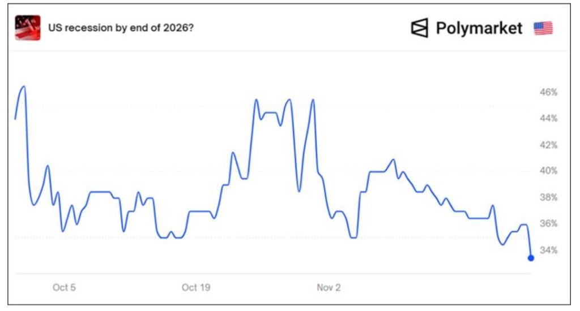The width and height of the screenshot is (580, 311).
Task: Open the Polymarket wordmark link
Action: (479, 28)
